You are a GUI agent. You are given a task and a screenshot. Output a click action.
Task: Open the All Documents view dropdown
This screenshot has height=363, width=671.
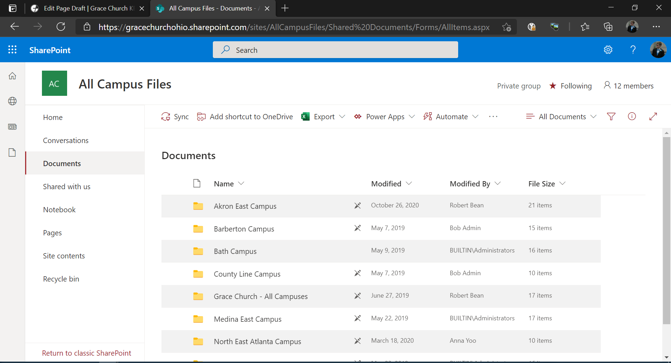click(561, 116)
